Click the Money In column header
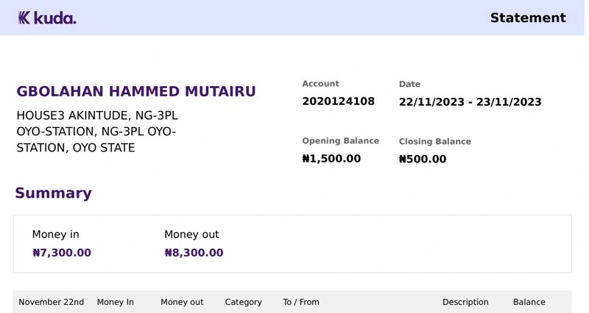The image size is (589, 313). pyautogui.click(x=116, y=302)
